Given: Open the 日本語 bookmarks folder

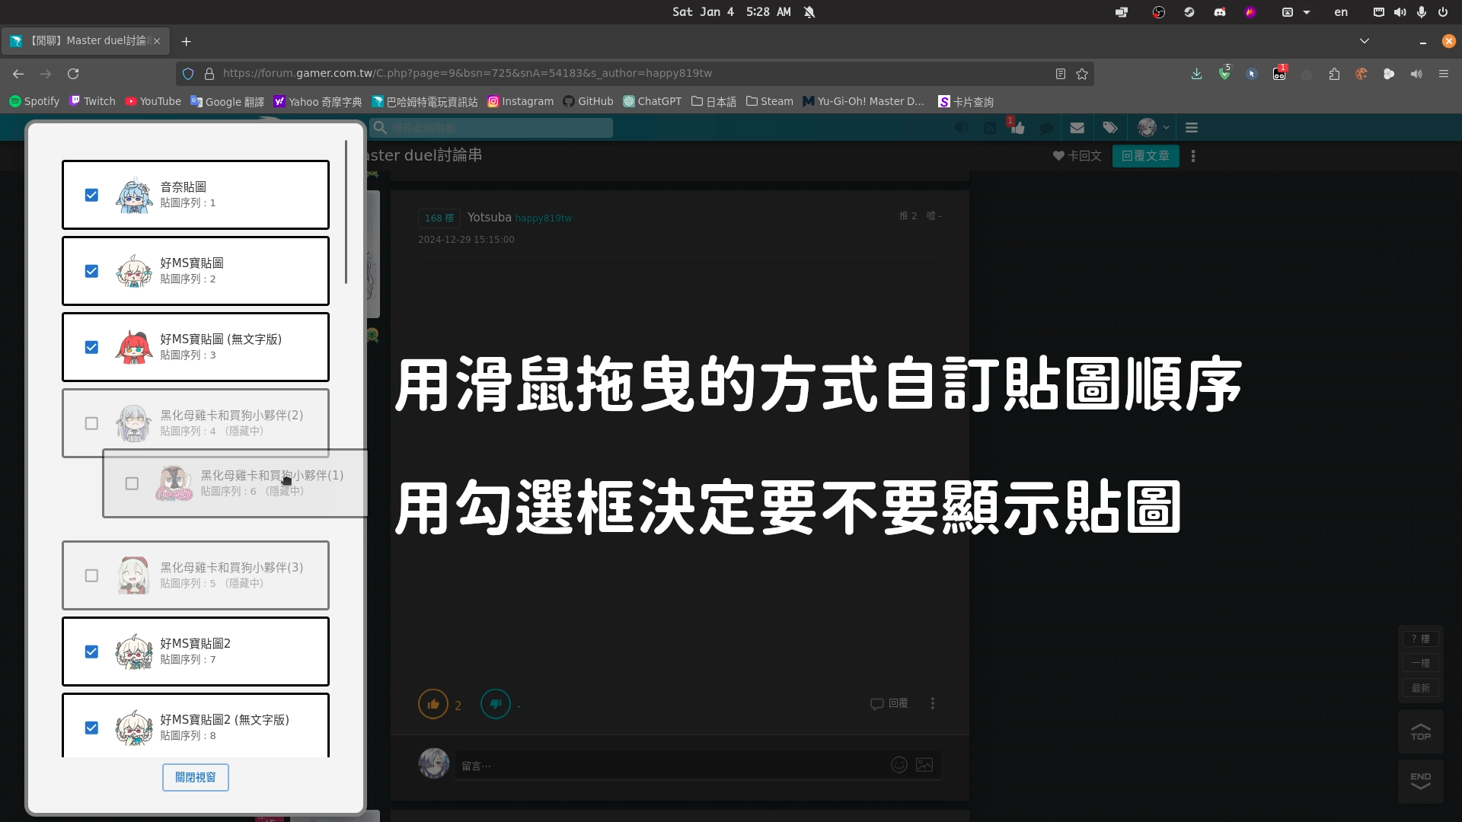Looking at the screenshot, I should point(713,101).
